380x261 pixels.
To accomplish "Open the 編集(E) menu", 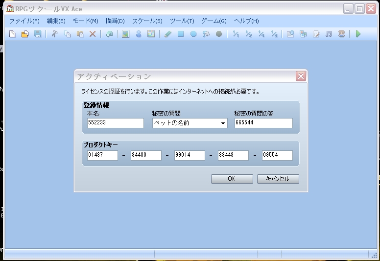I will click(x=56, y=21).
